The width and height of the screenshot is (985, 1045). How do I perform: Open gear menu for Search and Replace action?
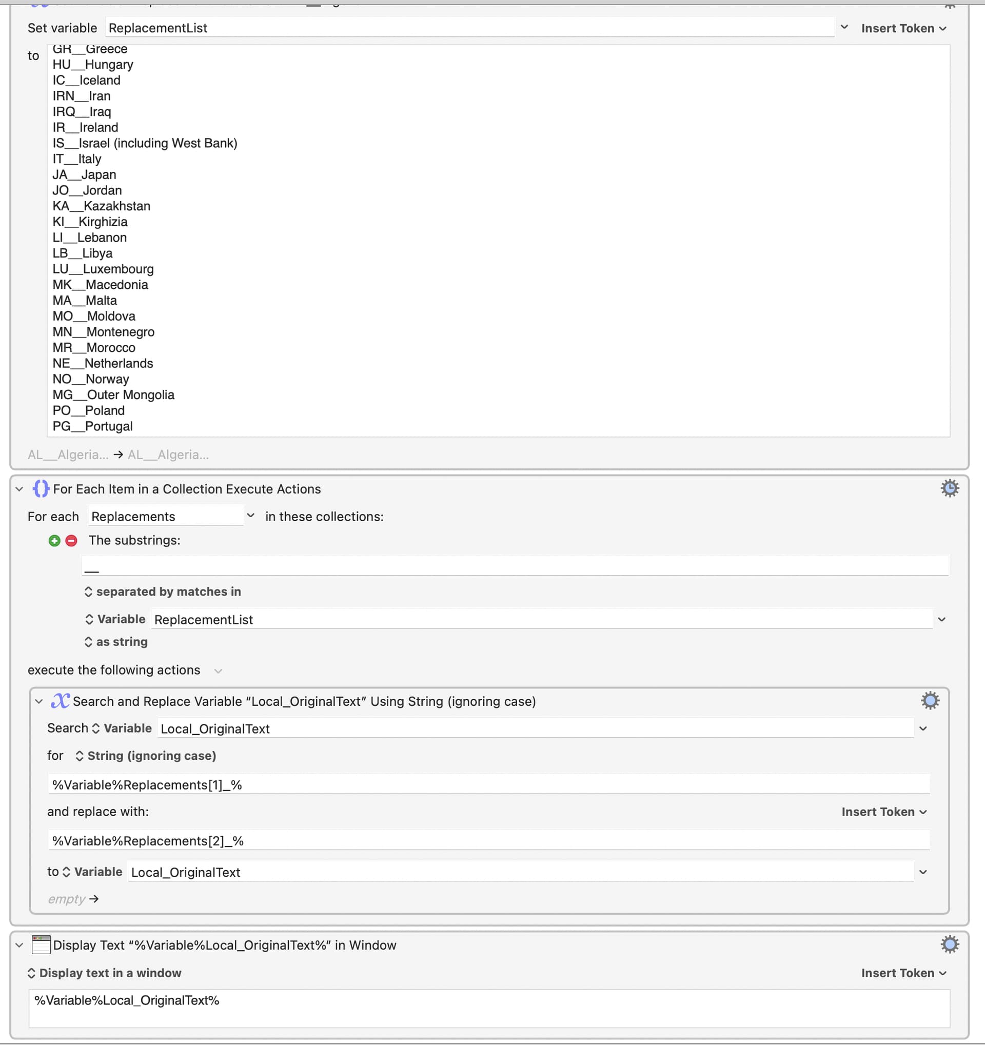[930, 701]
